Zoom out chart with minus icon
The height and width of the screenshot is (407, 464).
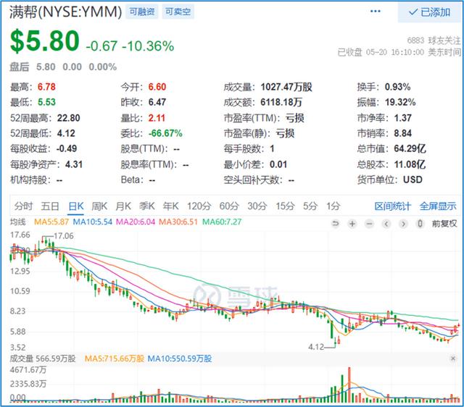(369, 224)
